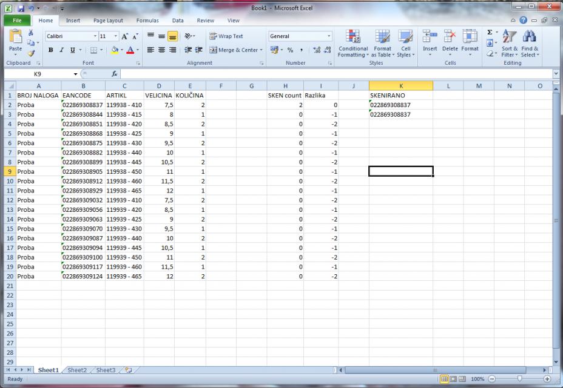Switch to the Insert ribbon tab

coord(73,21)
